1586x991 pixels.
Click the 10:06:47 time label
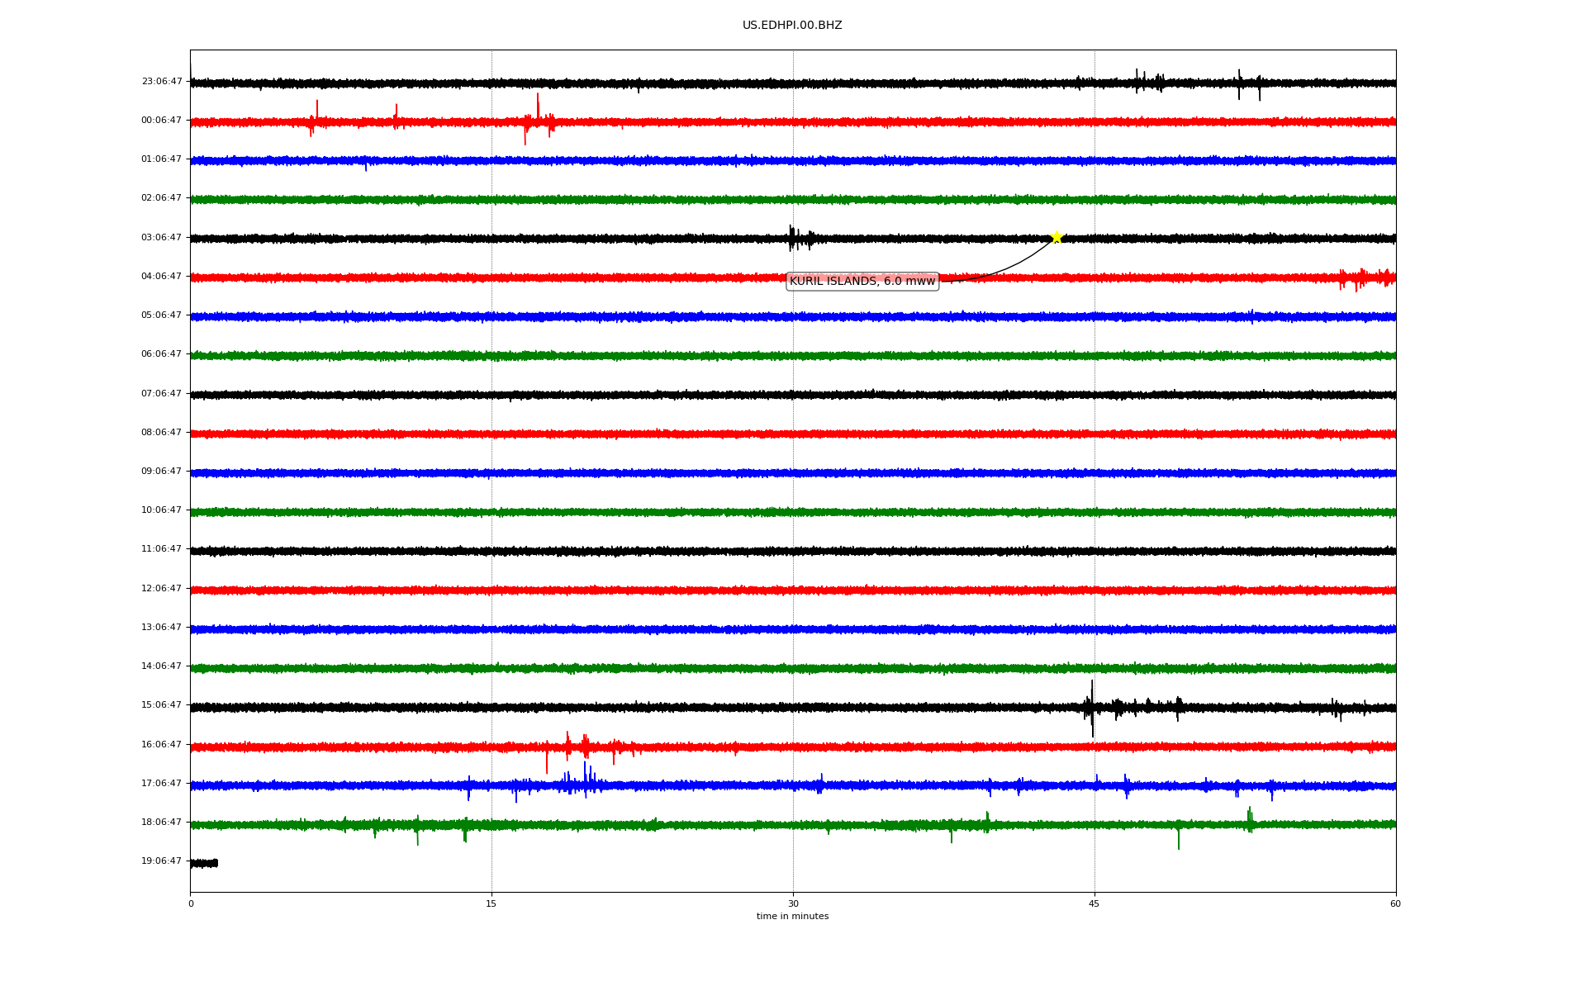(x=162, y=510)
